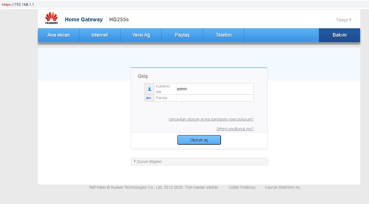Click the Huawei logo
Screen dimensions: 369x204
coord(51,18)
